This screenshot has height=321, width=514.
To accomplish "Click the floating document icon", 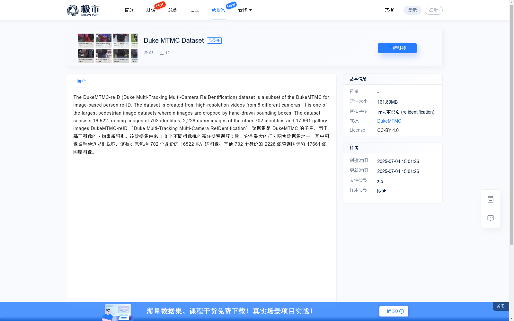I will coord(490,199).
